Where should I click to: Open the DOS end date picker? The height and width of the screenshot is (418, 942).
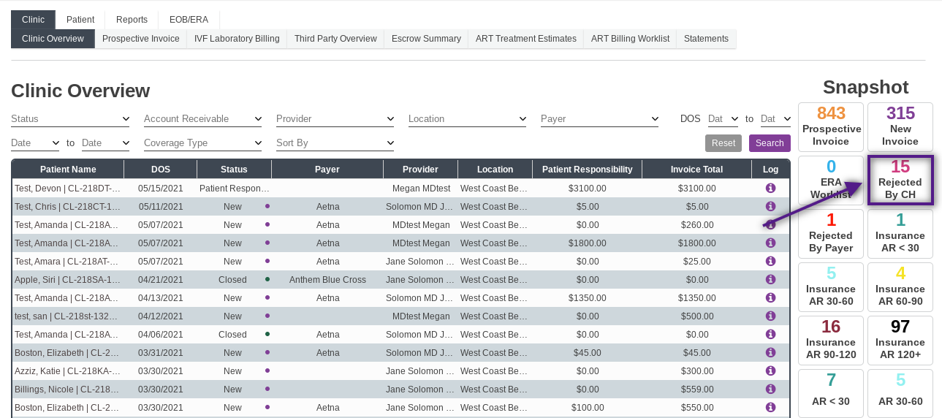(776, 119)
